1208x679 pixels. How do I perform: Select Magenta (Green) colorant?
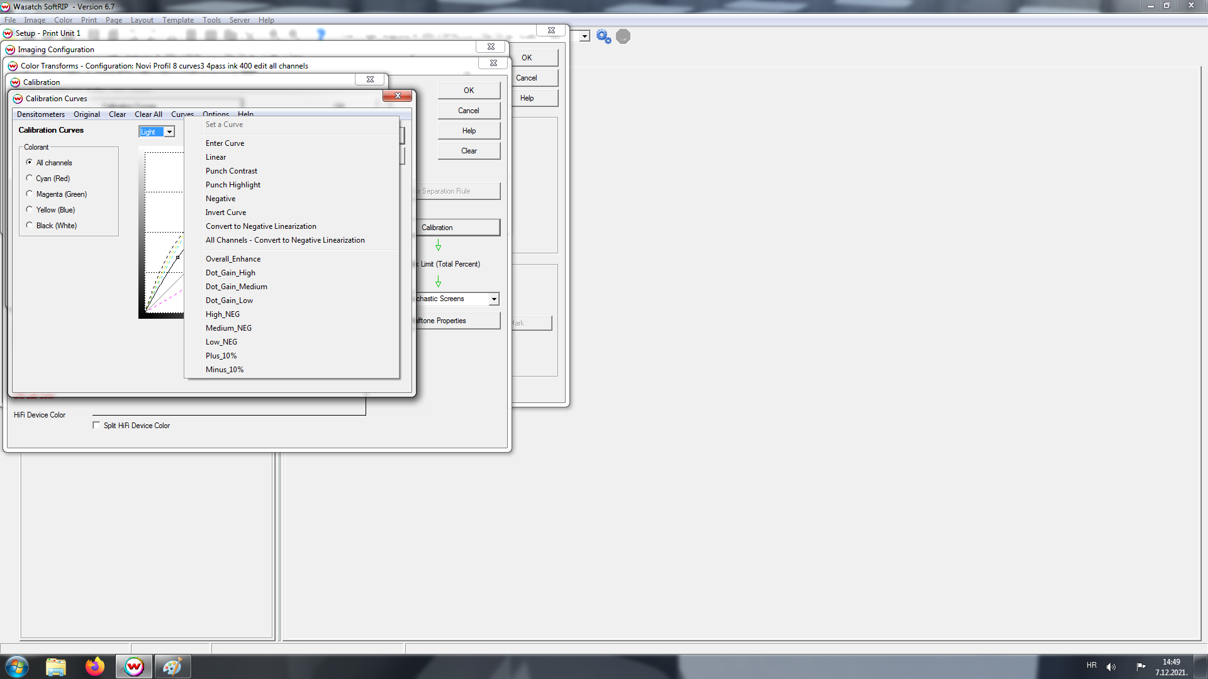pos(57,194)
